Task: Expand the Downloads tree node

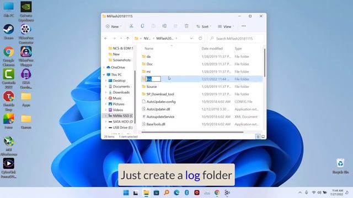Action: [106, 92]
